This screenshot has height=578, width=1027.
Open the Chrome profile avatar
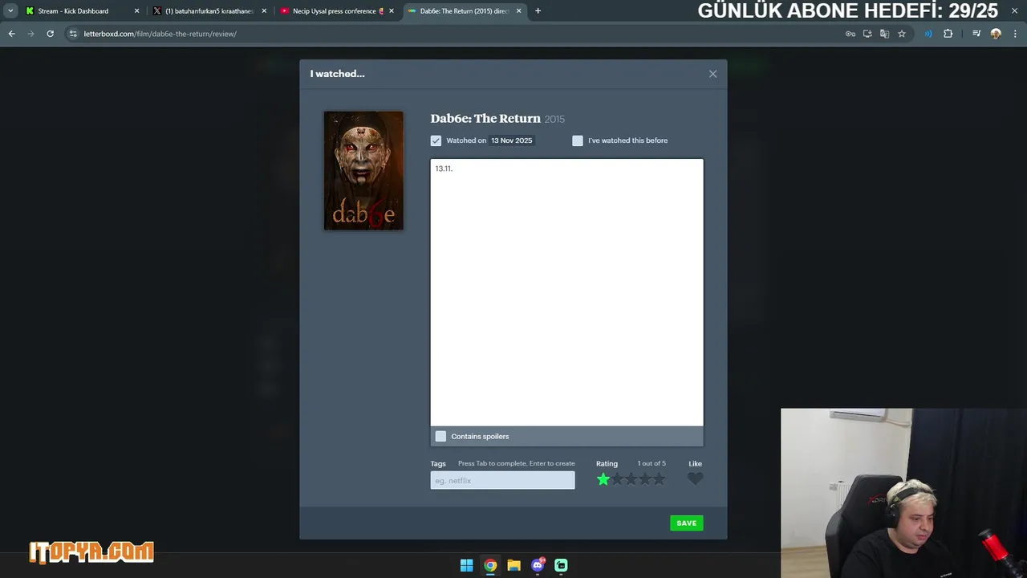[996, 34]
